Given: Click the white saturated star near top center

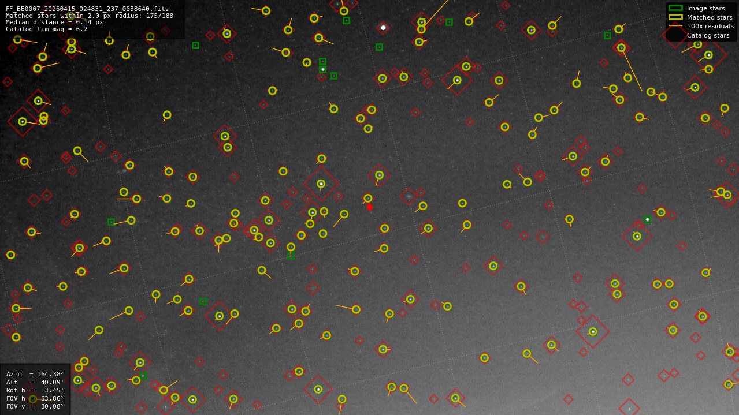Looking at the screenshot, I should pos(383,27).
